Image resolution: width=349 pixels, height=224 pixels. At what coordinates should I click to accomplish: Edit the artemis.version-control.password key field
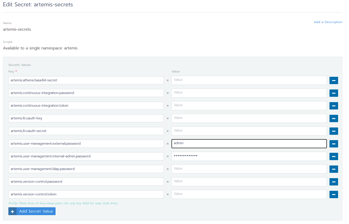[86, 182]
